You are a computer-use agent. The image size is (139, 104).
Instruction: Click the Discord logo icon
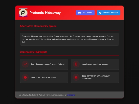79,13
